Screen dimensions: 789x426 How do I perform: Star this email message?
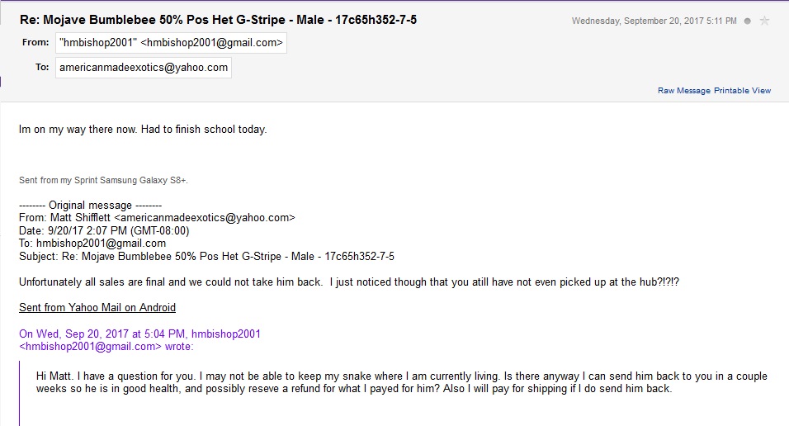[764, 21]
